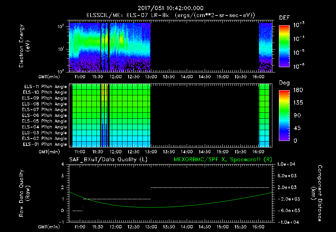Click the green 'MEXORBMC/SPF X, Spacecraft (R)' title
This screenshot has height=232, width=336.
pyautogui.click(x=223, y=160)
